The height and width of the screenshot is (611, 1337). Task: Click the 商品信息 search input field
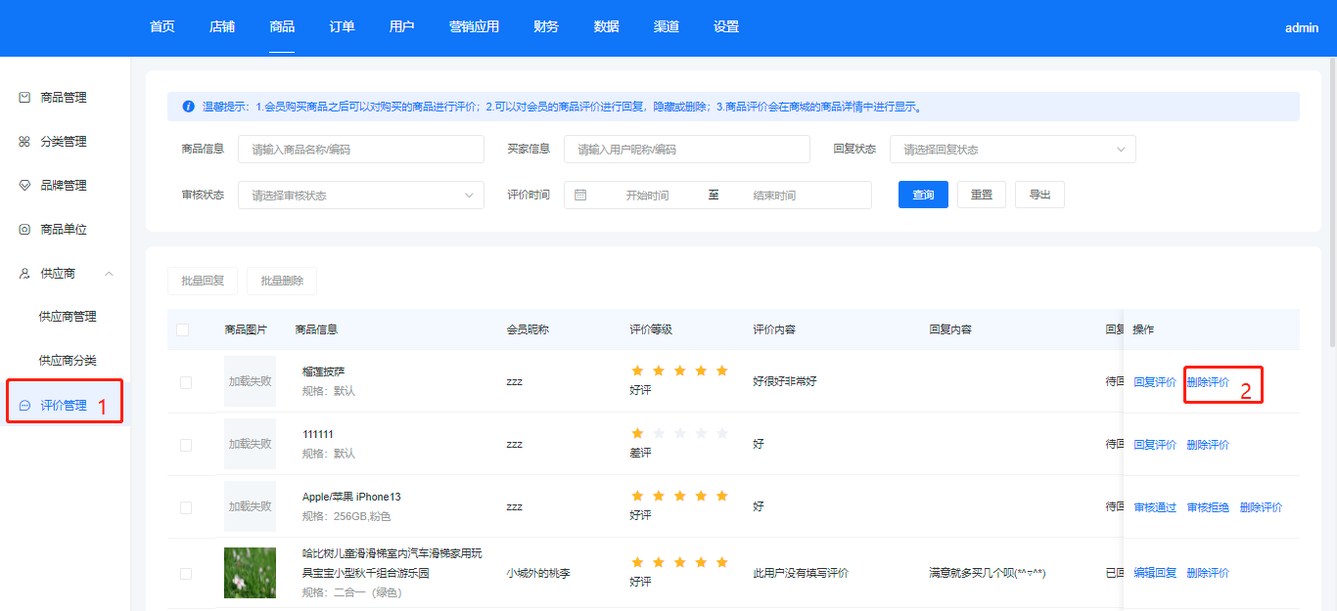tap(360, 150)
